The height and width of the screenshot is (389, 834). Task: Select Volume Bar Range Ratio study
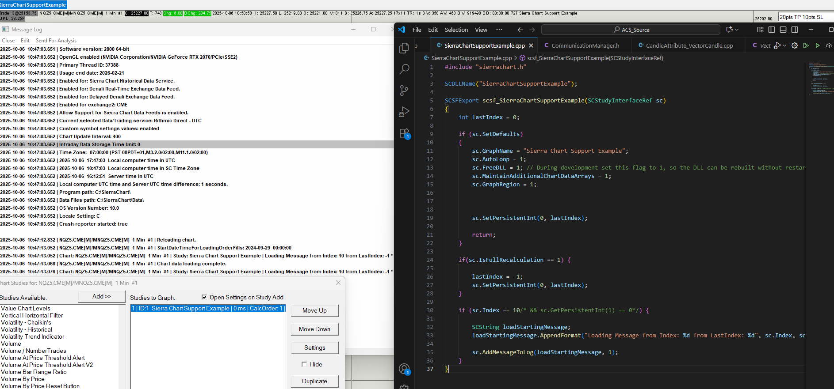click(x=34, y=372)
